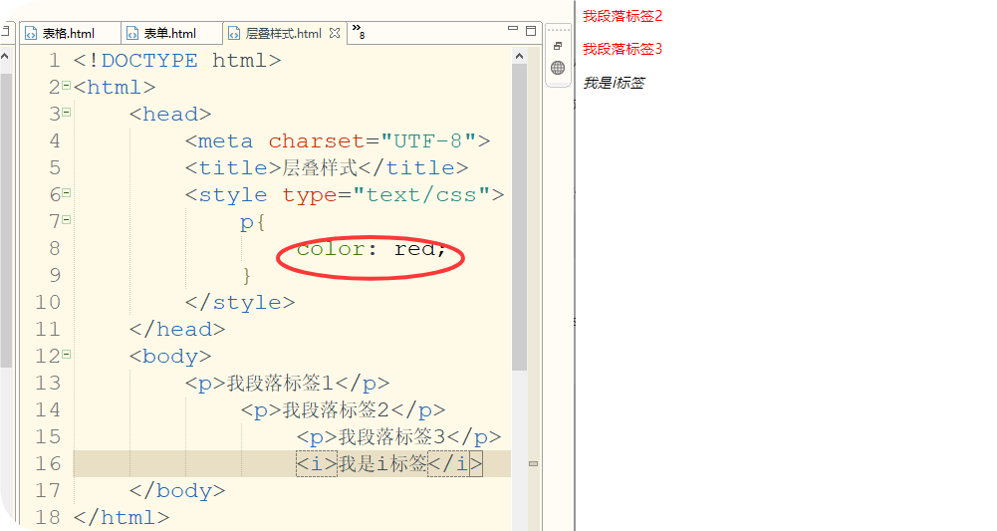997x531 pixels.
Task: Click the editor vertical scrollbar thumb
Action: point(520,217)
